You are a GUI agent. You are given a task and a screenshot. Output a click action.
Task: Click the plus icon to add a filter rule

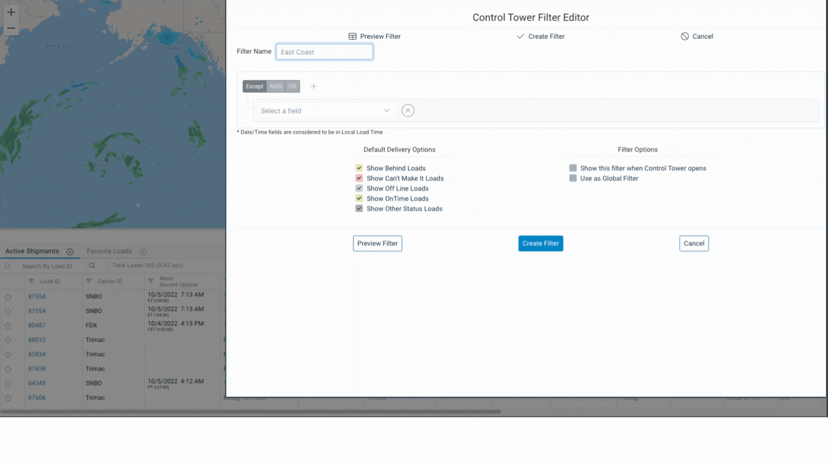314,87
